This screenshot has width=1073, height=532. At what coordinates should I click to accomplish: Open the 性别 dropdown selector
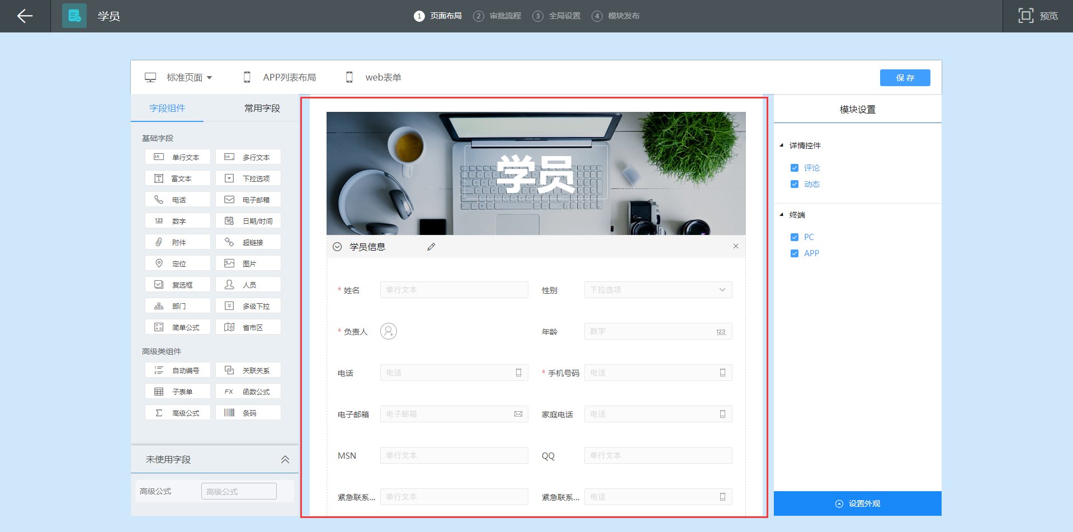pyautogui.click(x=658, y=290)
